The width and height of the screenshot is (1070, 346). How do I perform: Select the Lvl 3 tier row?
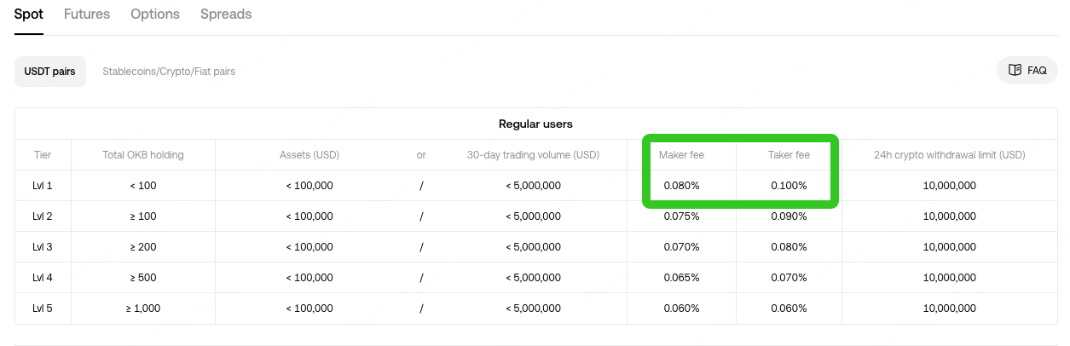[536, 247]
